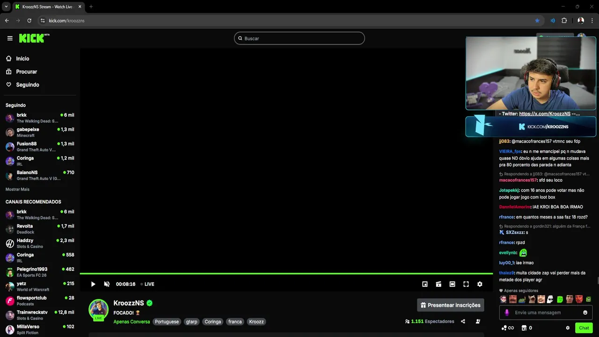
Task: Click purple microphone icon in chat box
Action: [x=506, y=313]
